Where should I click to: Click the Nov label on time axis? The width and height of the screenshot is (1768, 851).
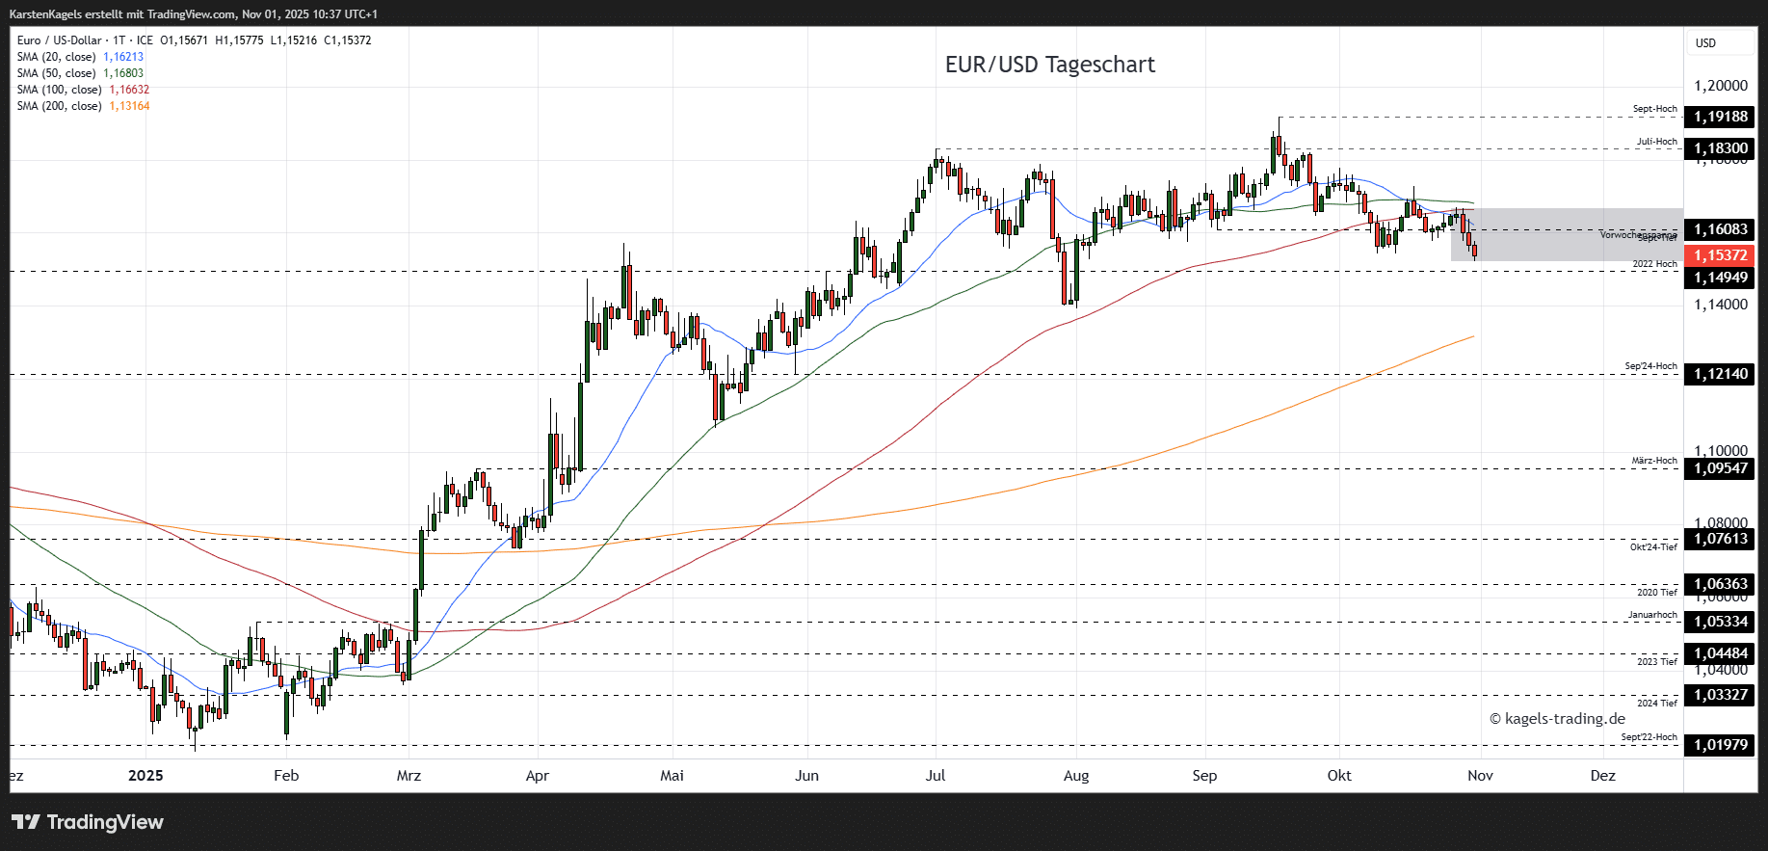1480,776
